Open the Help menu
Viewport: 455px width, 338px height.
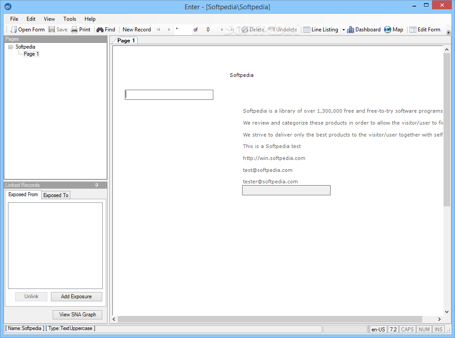[90, 19]
